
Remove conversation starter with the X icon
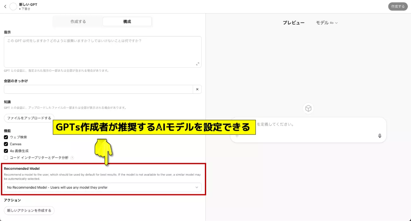[x=197, y=89]
